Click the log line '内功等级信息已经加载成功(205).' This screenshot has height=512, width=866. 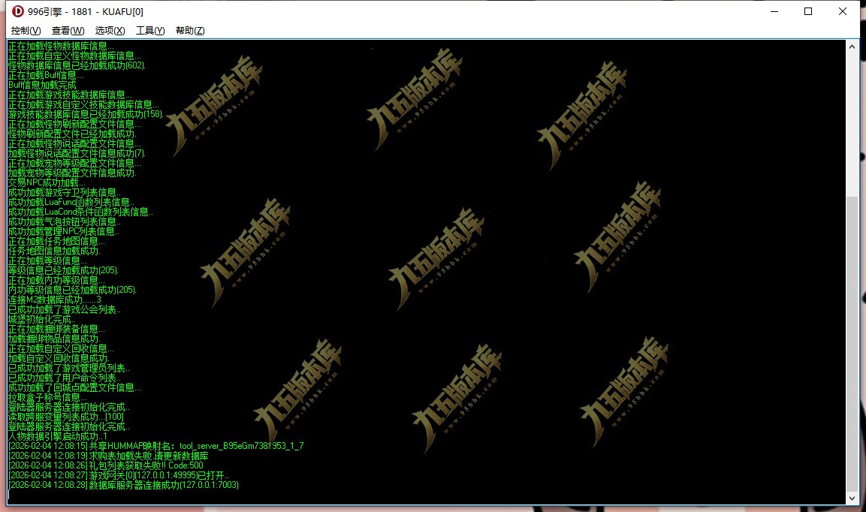pyautogui.click(x=72, y=290)
